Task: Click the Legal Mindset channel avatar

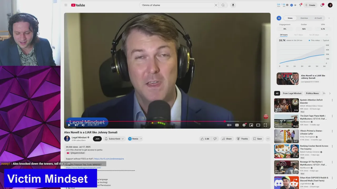Action: (67, 139)
